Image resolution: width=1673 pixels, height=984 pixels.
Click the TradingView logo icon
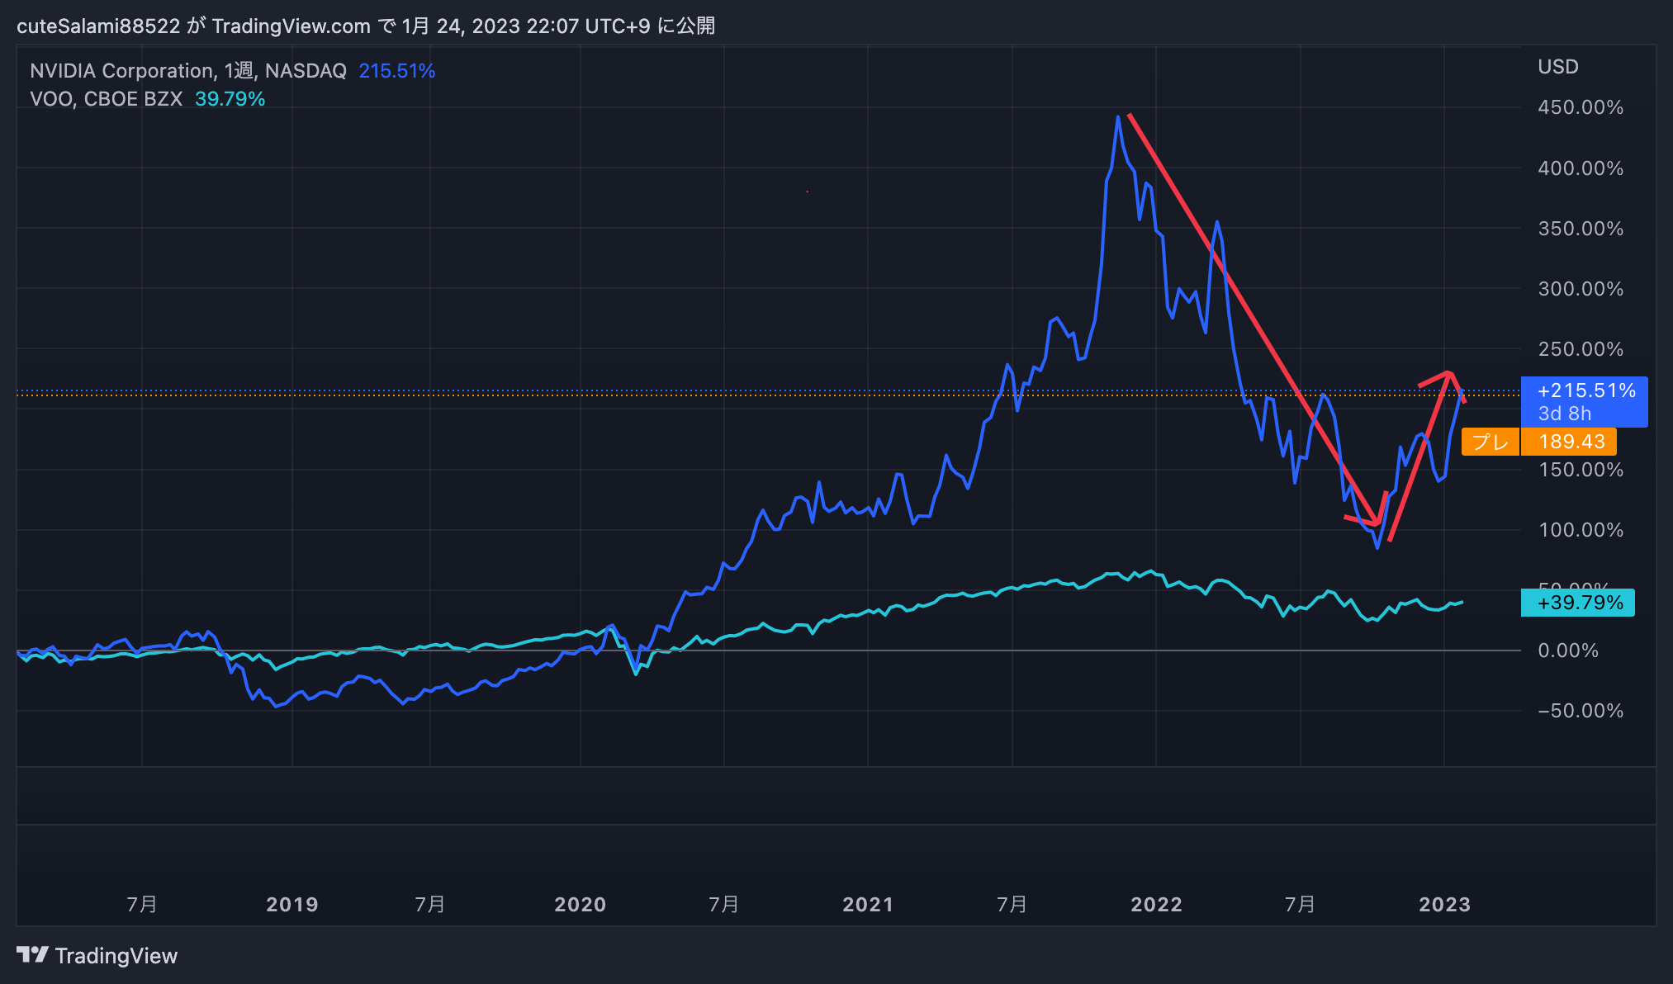coord(32,954)
